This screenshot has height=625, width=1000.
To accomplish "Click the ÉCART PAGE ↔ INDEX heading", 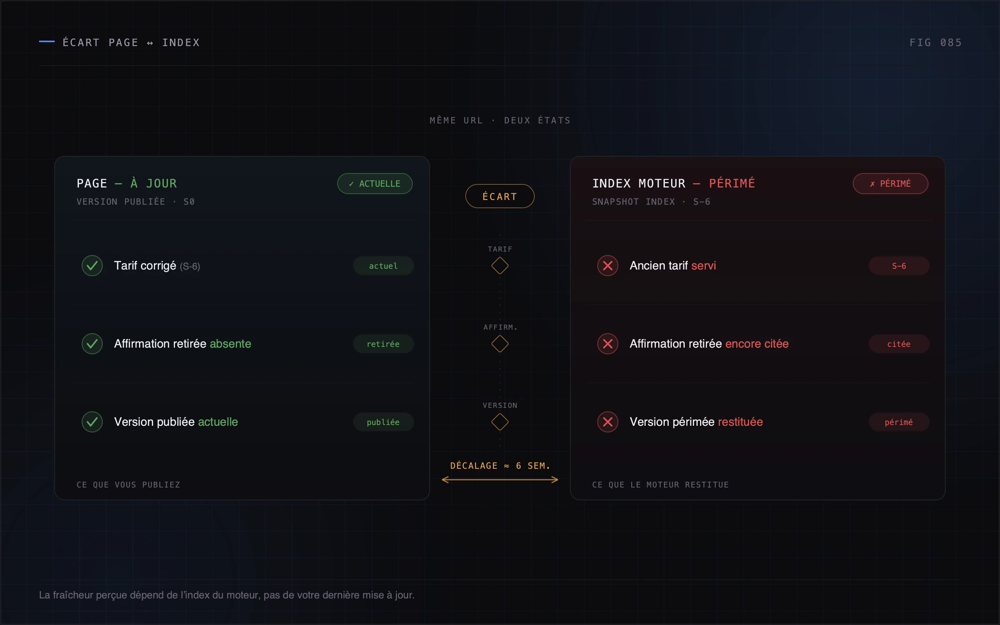I will pyautogui.click(x=131, y=43).
